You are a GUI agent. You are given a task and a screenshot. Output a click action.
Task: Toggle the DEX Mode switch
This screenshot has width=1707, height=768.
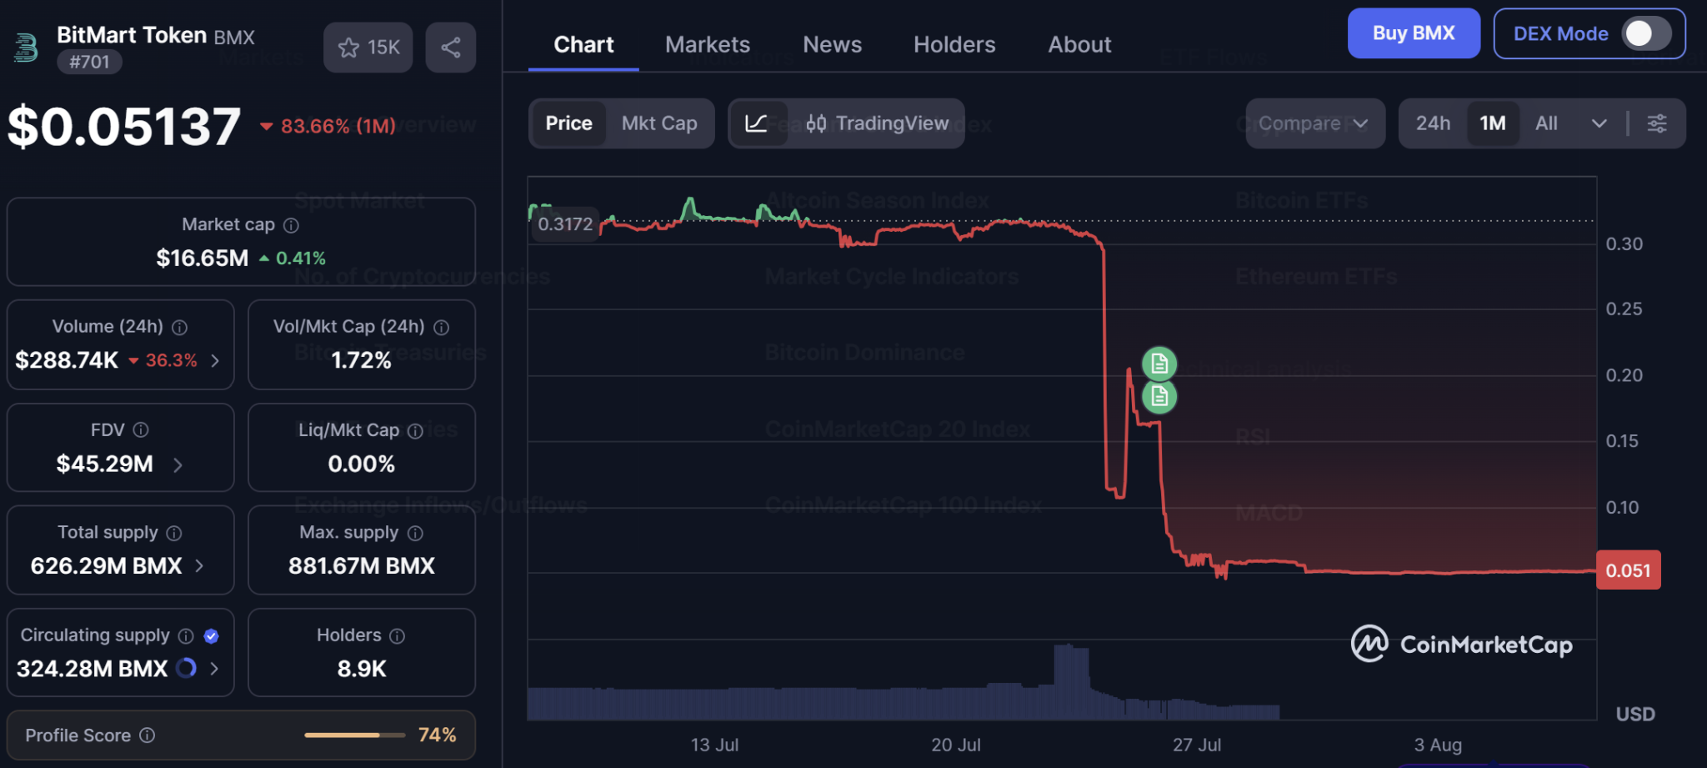[1646, 33]
